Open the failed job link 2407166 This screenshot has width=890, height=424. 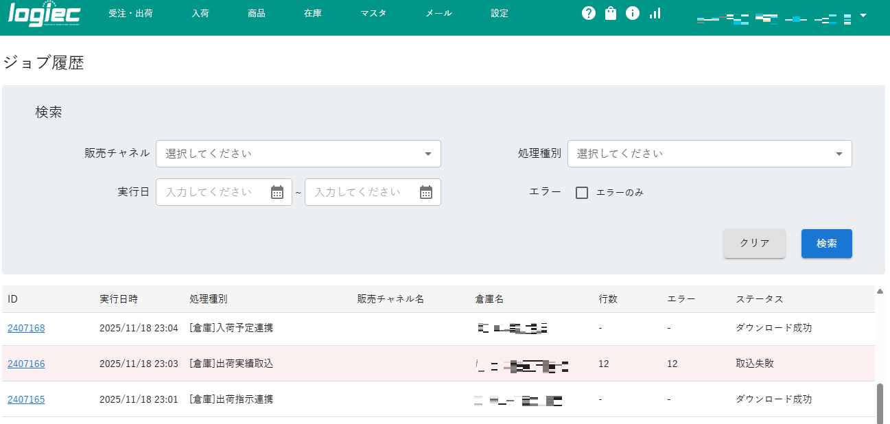[x=26, y=364]
